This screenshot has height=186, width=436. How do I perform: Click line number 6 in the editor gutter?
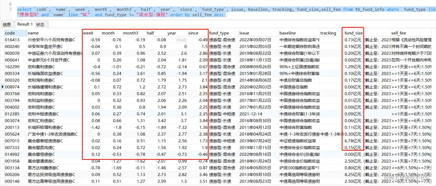[11, 4]
